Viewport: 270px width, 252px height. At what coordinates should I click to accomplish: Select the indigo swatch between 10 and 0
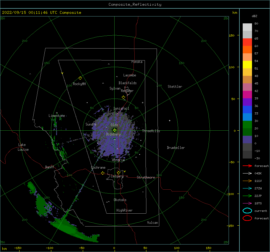click(x=247, y=140)
